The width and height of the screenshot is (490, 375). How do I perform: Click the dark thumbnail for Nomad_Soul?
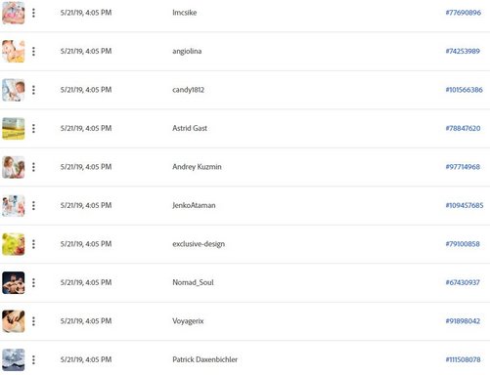(14, 283)
